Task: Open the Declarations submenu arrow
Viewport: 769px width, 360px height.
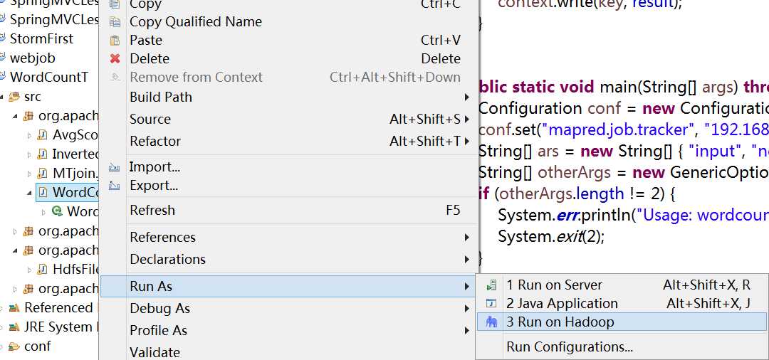Action: tap(467, 259)
